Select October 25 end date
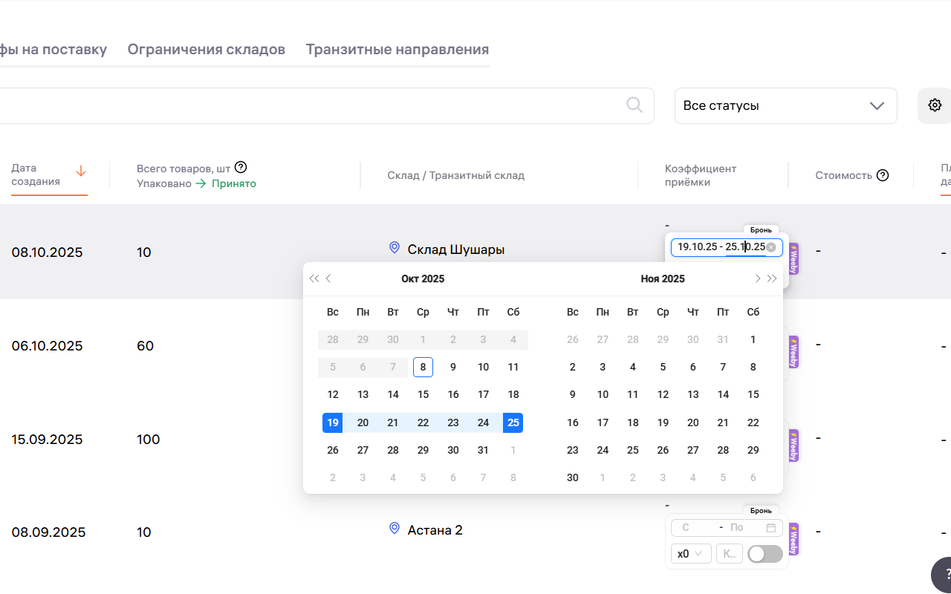This screenshot has height=594, width=951. [513, 422]
